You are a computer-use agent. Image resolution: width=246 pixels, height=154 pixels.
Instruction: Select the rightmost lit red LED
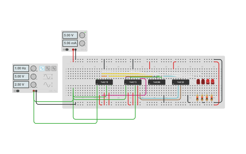tap(213, 82)
